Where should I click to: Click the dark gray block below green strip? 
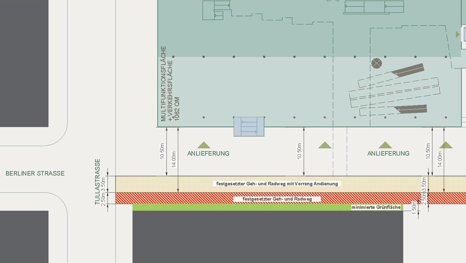(x=267, y=237)
